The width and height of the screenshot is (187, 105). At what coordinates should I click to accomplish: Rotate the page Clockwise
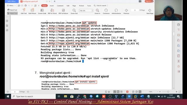pyautogui.click(x=106, y=11)
